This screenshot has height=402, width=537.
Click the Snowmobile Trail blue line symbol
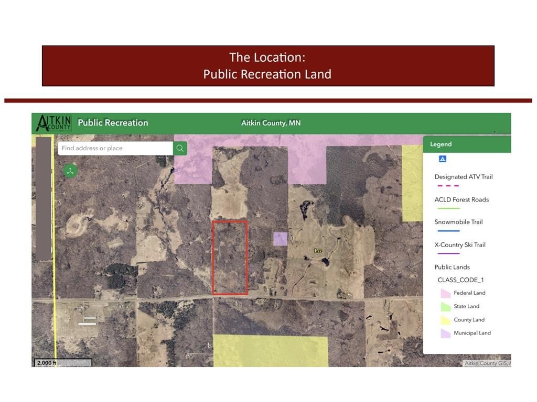[448, 231]
